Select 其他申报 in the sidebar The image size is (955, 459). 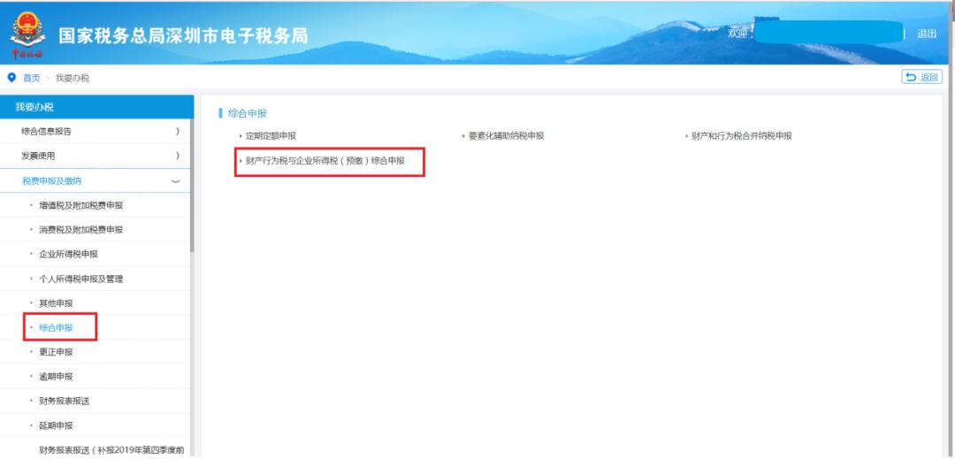57,303
